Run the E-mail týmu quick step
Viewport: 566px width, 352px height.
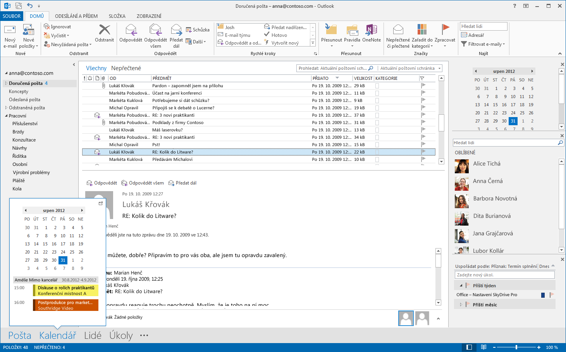(x=234, y=35)
